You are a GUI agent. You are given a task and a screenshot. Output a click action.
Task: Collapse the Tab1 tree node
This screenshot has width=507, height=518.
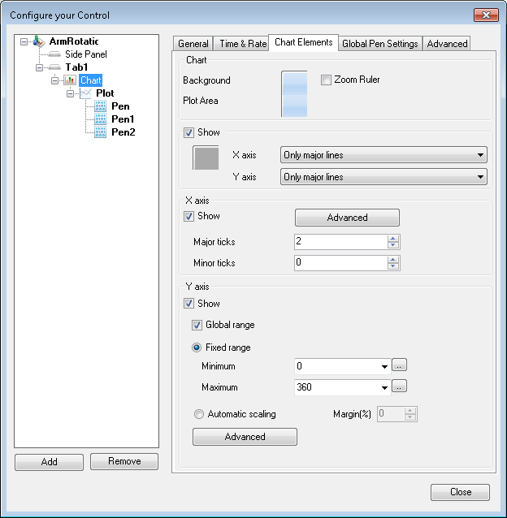(41, 67)
